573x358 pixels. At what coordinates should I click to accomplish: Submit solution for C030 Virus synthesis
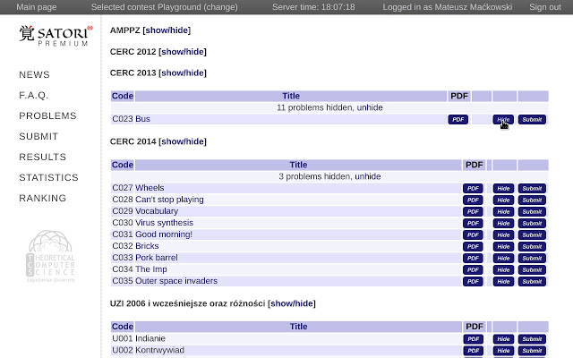532,223
